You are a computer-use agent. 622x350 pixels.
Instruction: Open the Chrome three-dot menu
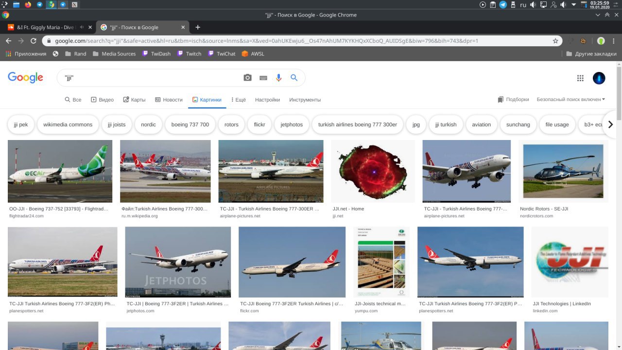pos(614,41)
